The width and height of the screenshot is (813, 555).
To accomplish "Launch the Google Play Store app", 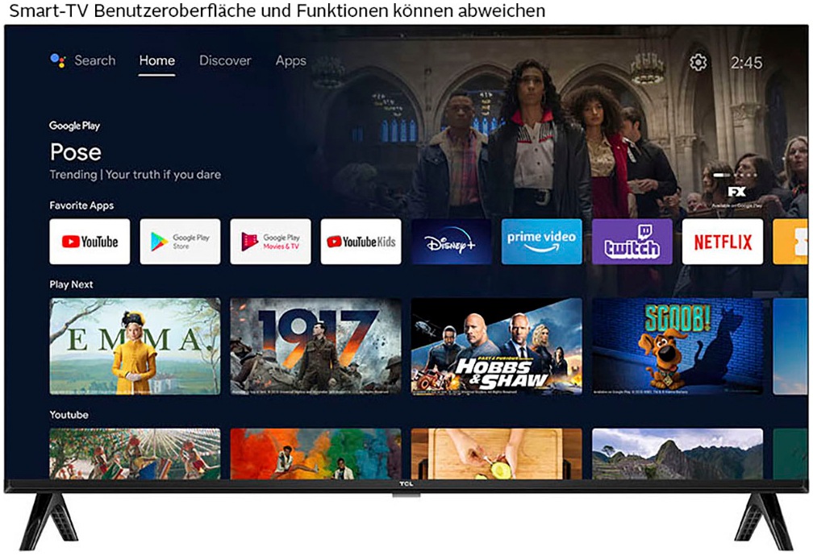I will pyautogui.click(x=180, y=242).
